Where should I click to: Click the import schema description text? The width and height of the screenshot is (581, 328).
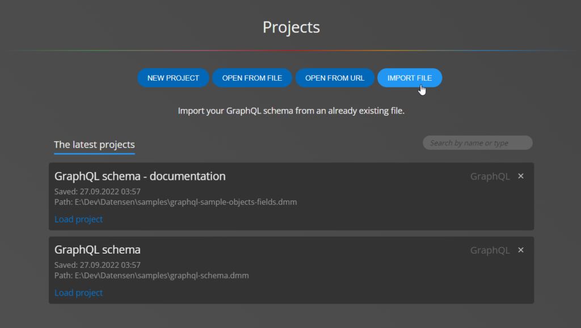pos(290,111)
